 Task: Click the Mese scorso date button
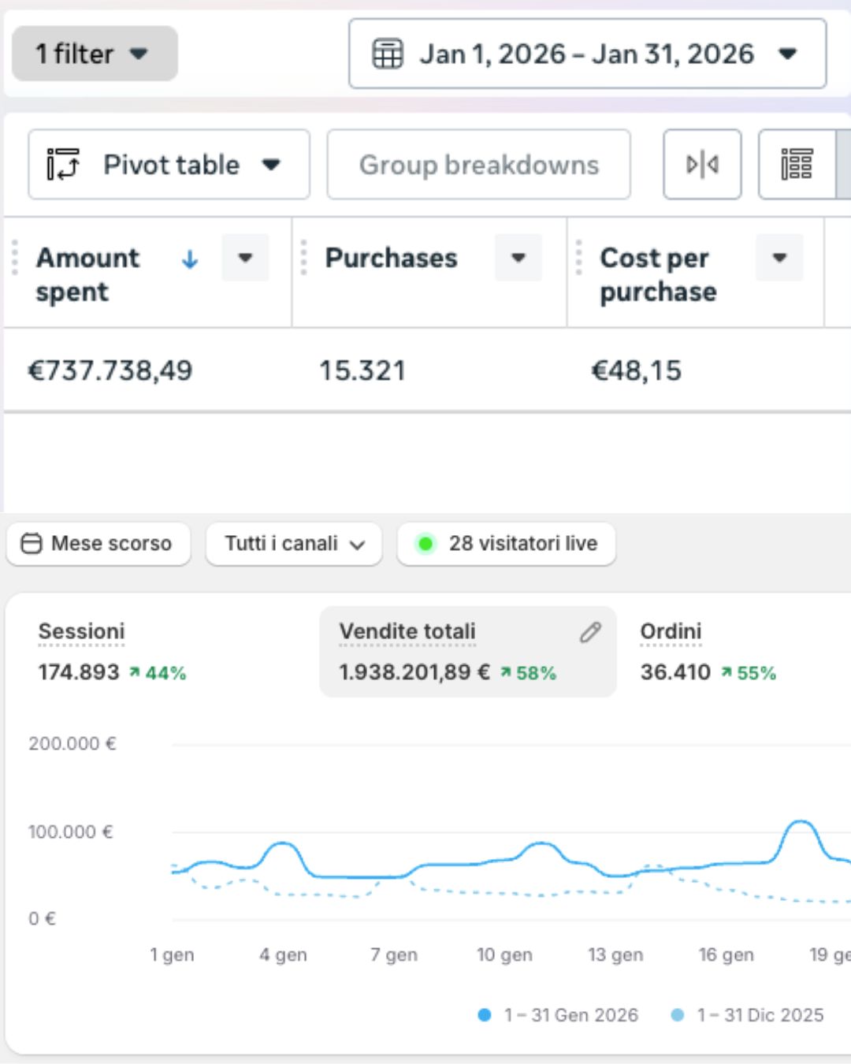[98, 544]
